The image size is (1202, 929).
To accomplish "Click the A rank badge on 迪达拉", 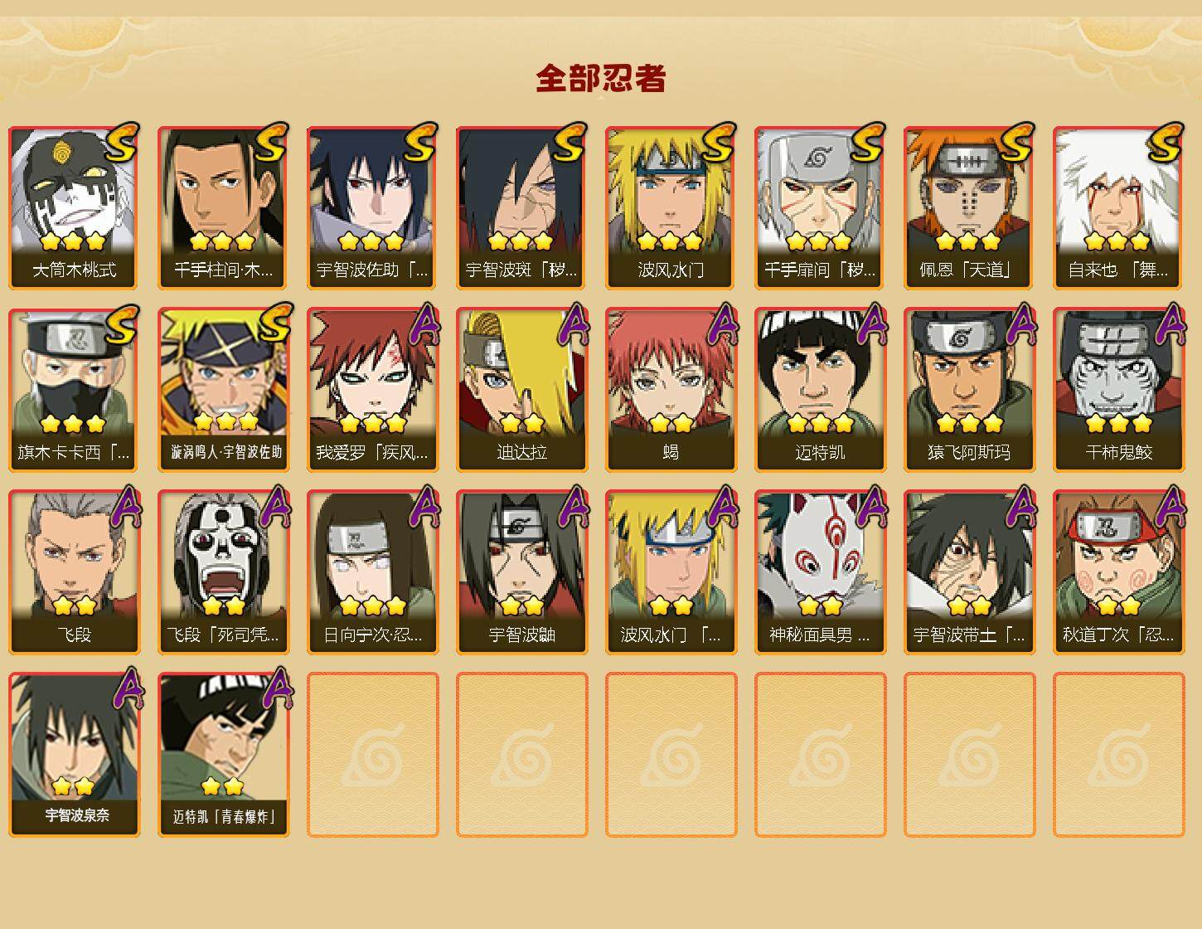I will pos(573,323).
